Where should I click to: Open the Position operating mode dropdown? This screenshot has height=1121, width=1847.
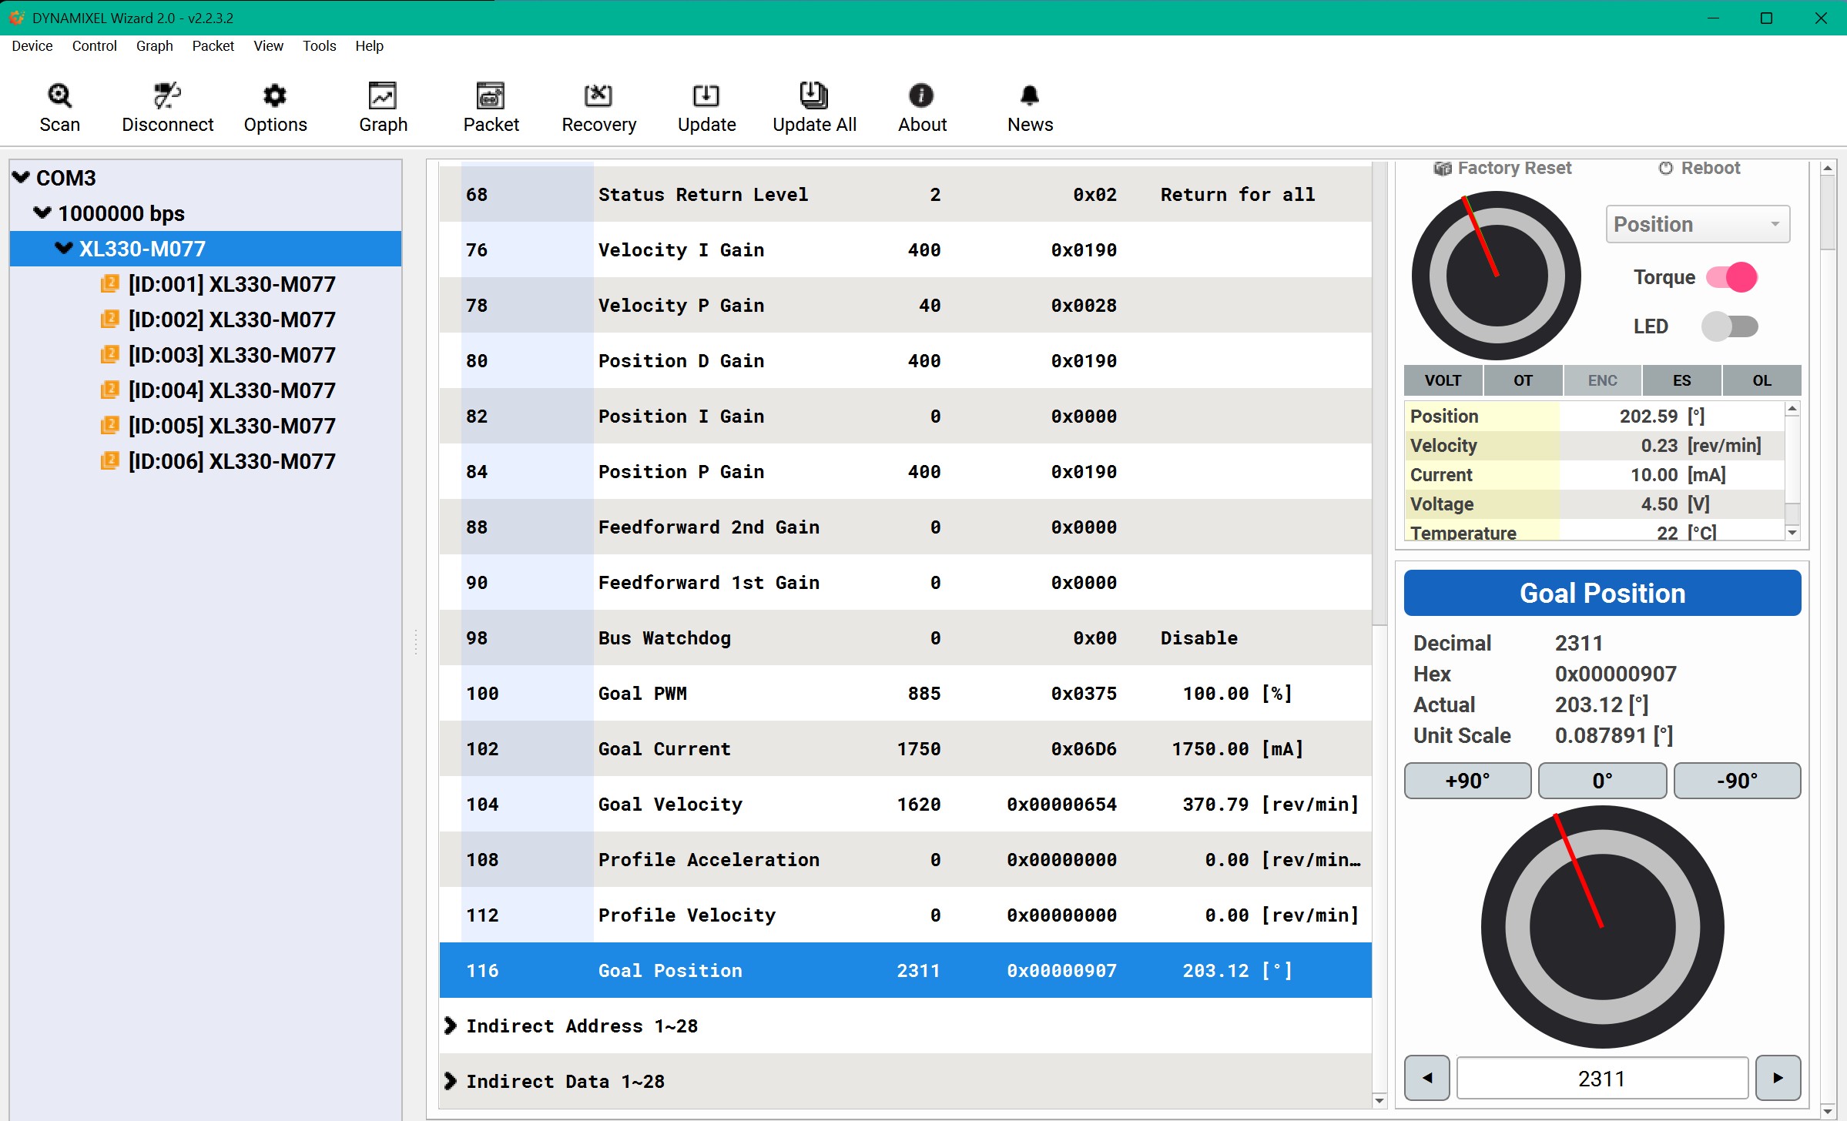pos(1697,224)
